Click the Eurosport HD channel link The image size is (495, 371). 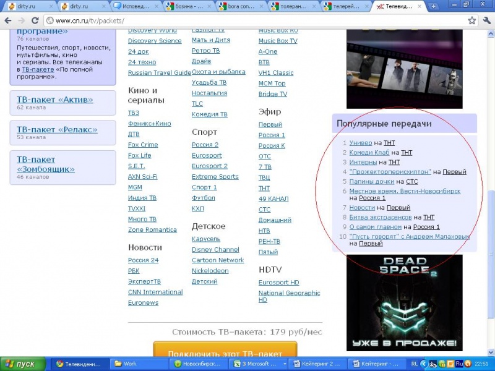[279, 283]
